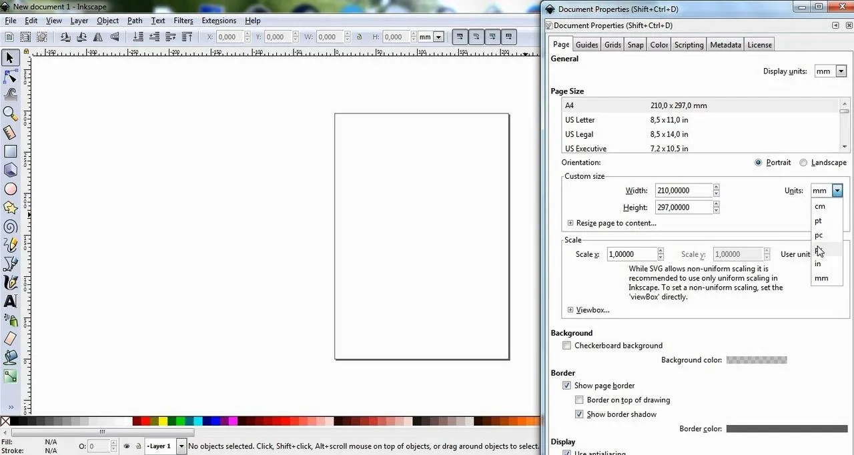Image resolution: width=854 pixels, height=455 pixels.
Task: Toggle current layer visibility eye
Action: (x=127, y=446)
